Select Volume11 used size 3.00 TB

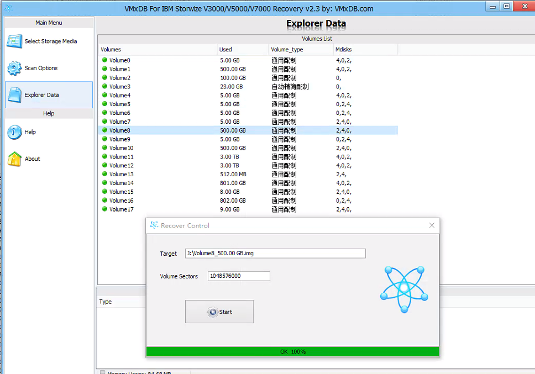[x=229, y=157]
